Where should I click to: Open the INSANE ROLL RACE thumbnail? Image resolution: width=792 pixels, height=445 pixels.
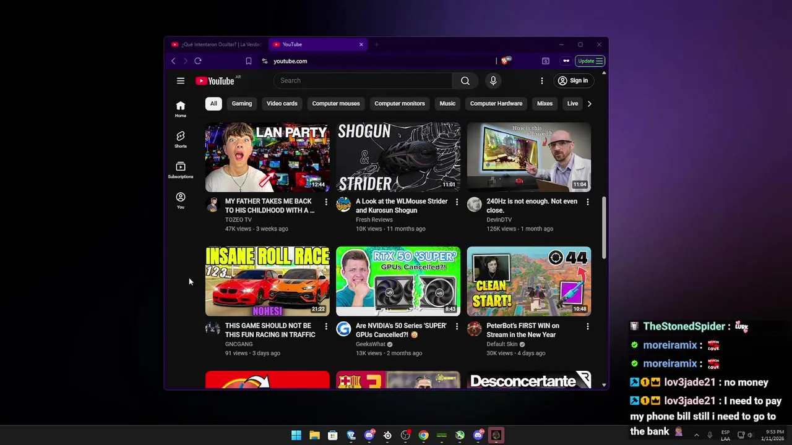click(267, 281)
